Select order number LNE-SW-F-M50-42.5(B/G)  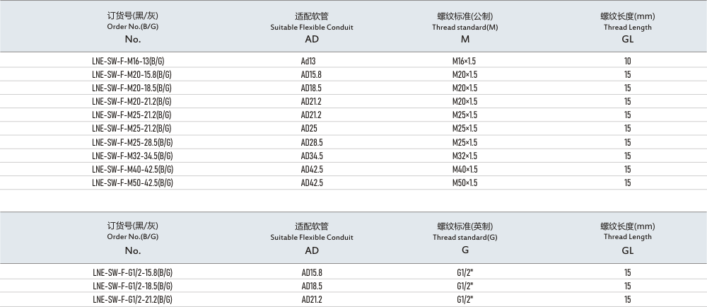(x=132, y=183)
